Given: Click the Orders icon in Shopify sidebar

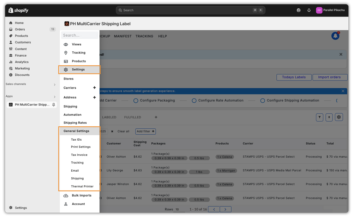Looking at the screenshot, I should [11, 30].
